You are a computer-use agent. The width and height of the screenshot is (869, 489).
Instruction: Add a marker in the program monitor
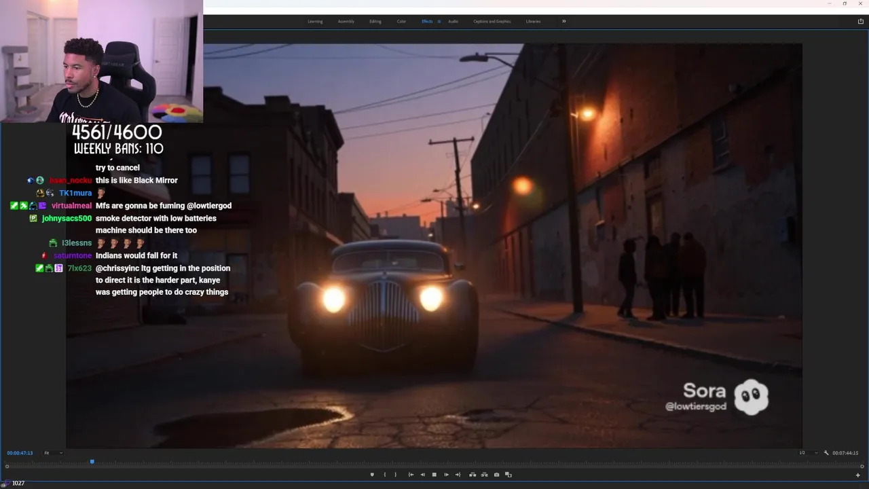tap(372, 475)
